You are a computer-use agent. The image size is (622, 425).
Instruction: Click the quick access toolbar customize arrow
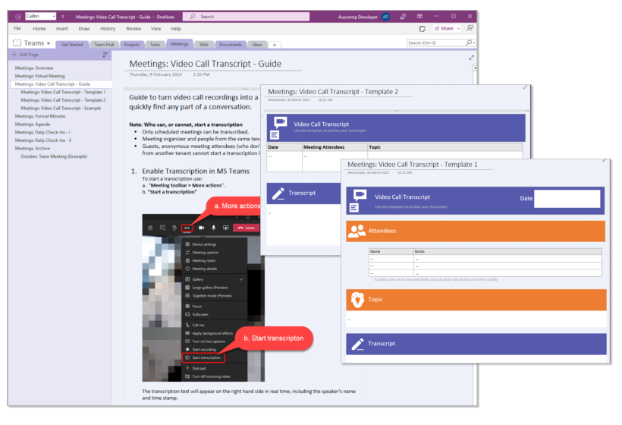[x=63, y=17]
